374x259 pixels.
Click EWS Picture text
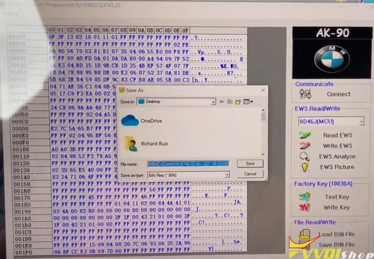(x=337, y=167)
